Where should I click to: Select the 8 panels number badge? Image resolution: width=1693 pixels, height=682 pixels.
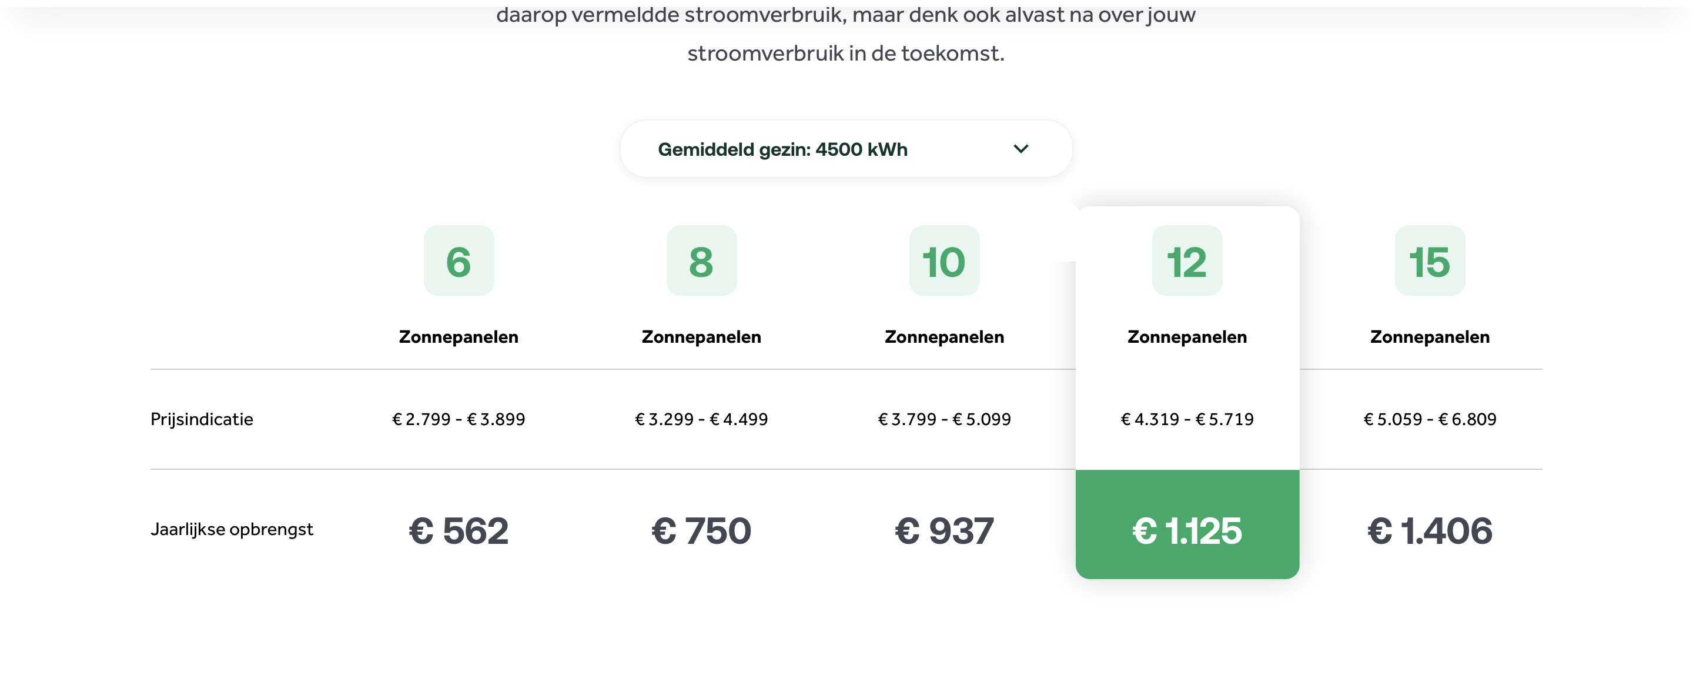pos(701,261)
